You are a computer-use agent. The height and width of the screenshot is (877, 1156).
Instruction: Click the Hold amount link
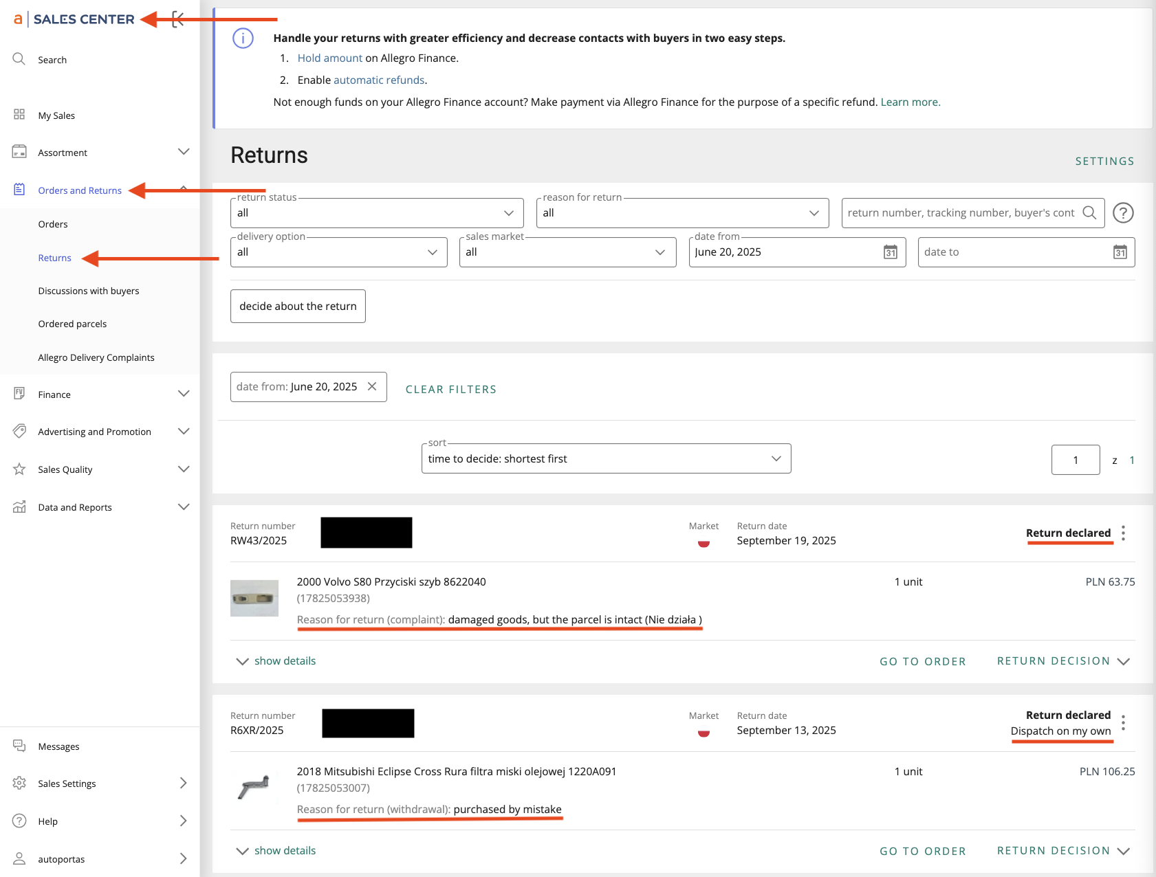coord(330,58)
